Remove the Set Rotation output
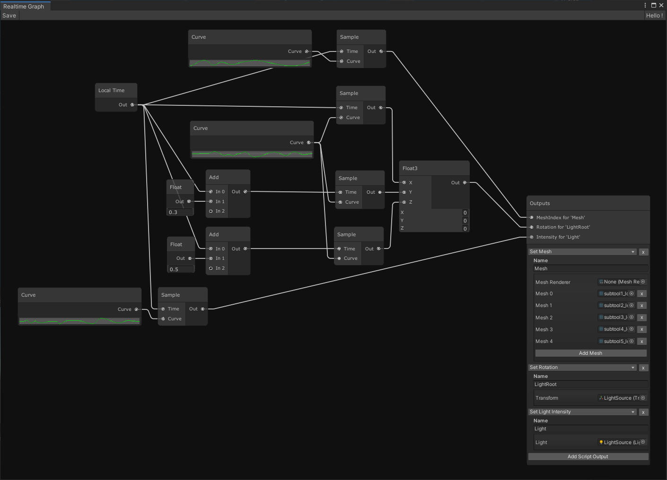The height and width of the screenshot is (480, 667). (x=643, y=368)
